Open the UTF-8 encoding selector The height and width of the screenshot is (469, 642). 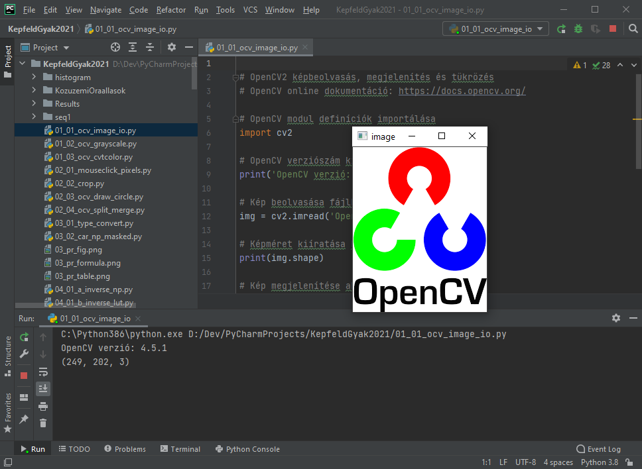click(x=525, y=462)
